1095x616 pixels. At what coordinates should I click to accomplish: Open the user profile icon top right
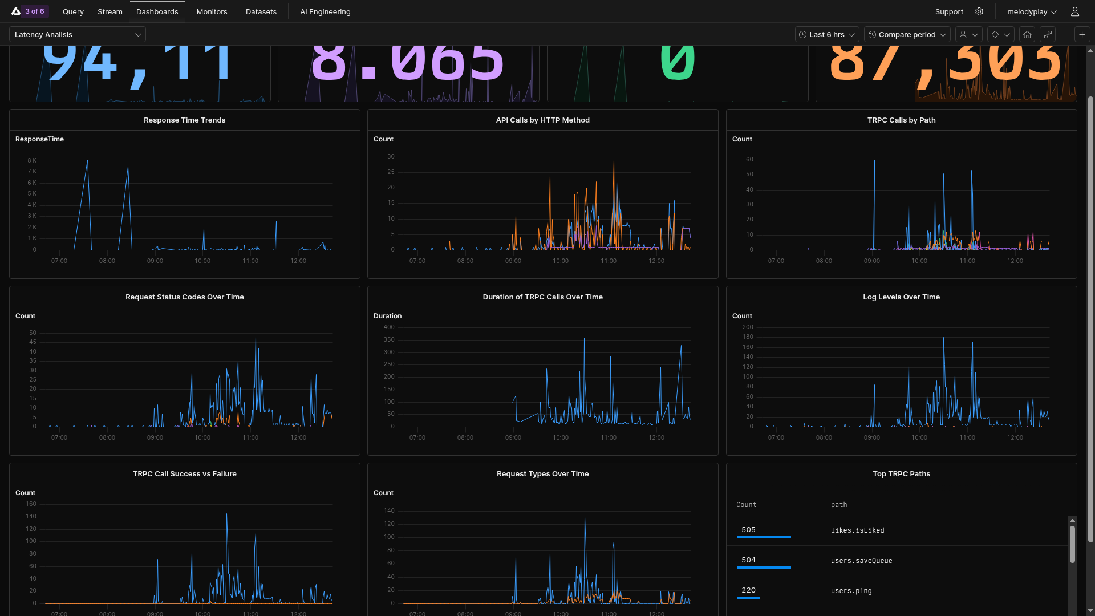point(1075,11)
